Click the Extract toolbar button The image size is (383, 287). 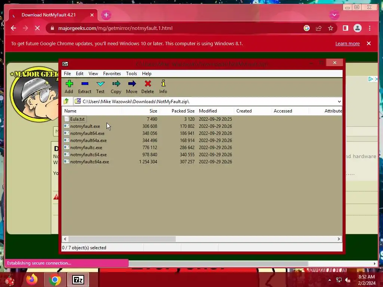(x=85, y=87)
